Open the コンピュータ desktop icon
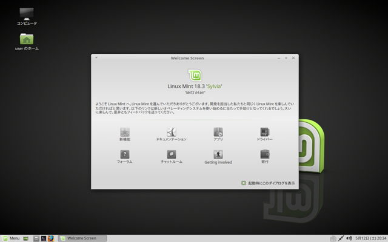Viewport: 388px width, 242px height. (x=27, y=14)
